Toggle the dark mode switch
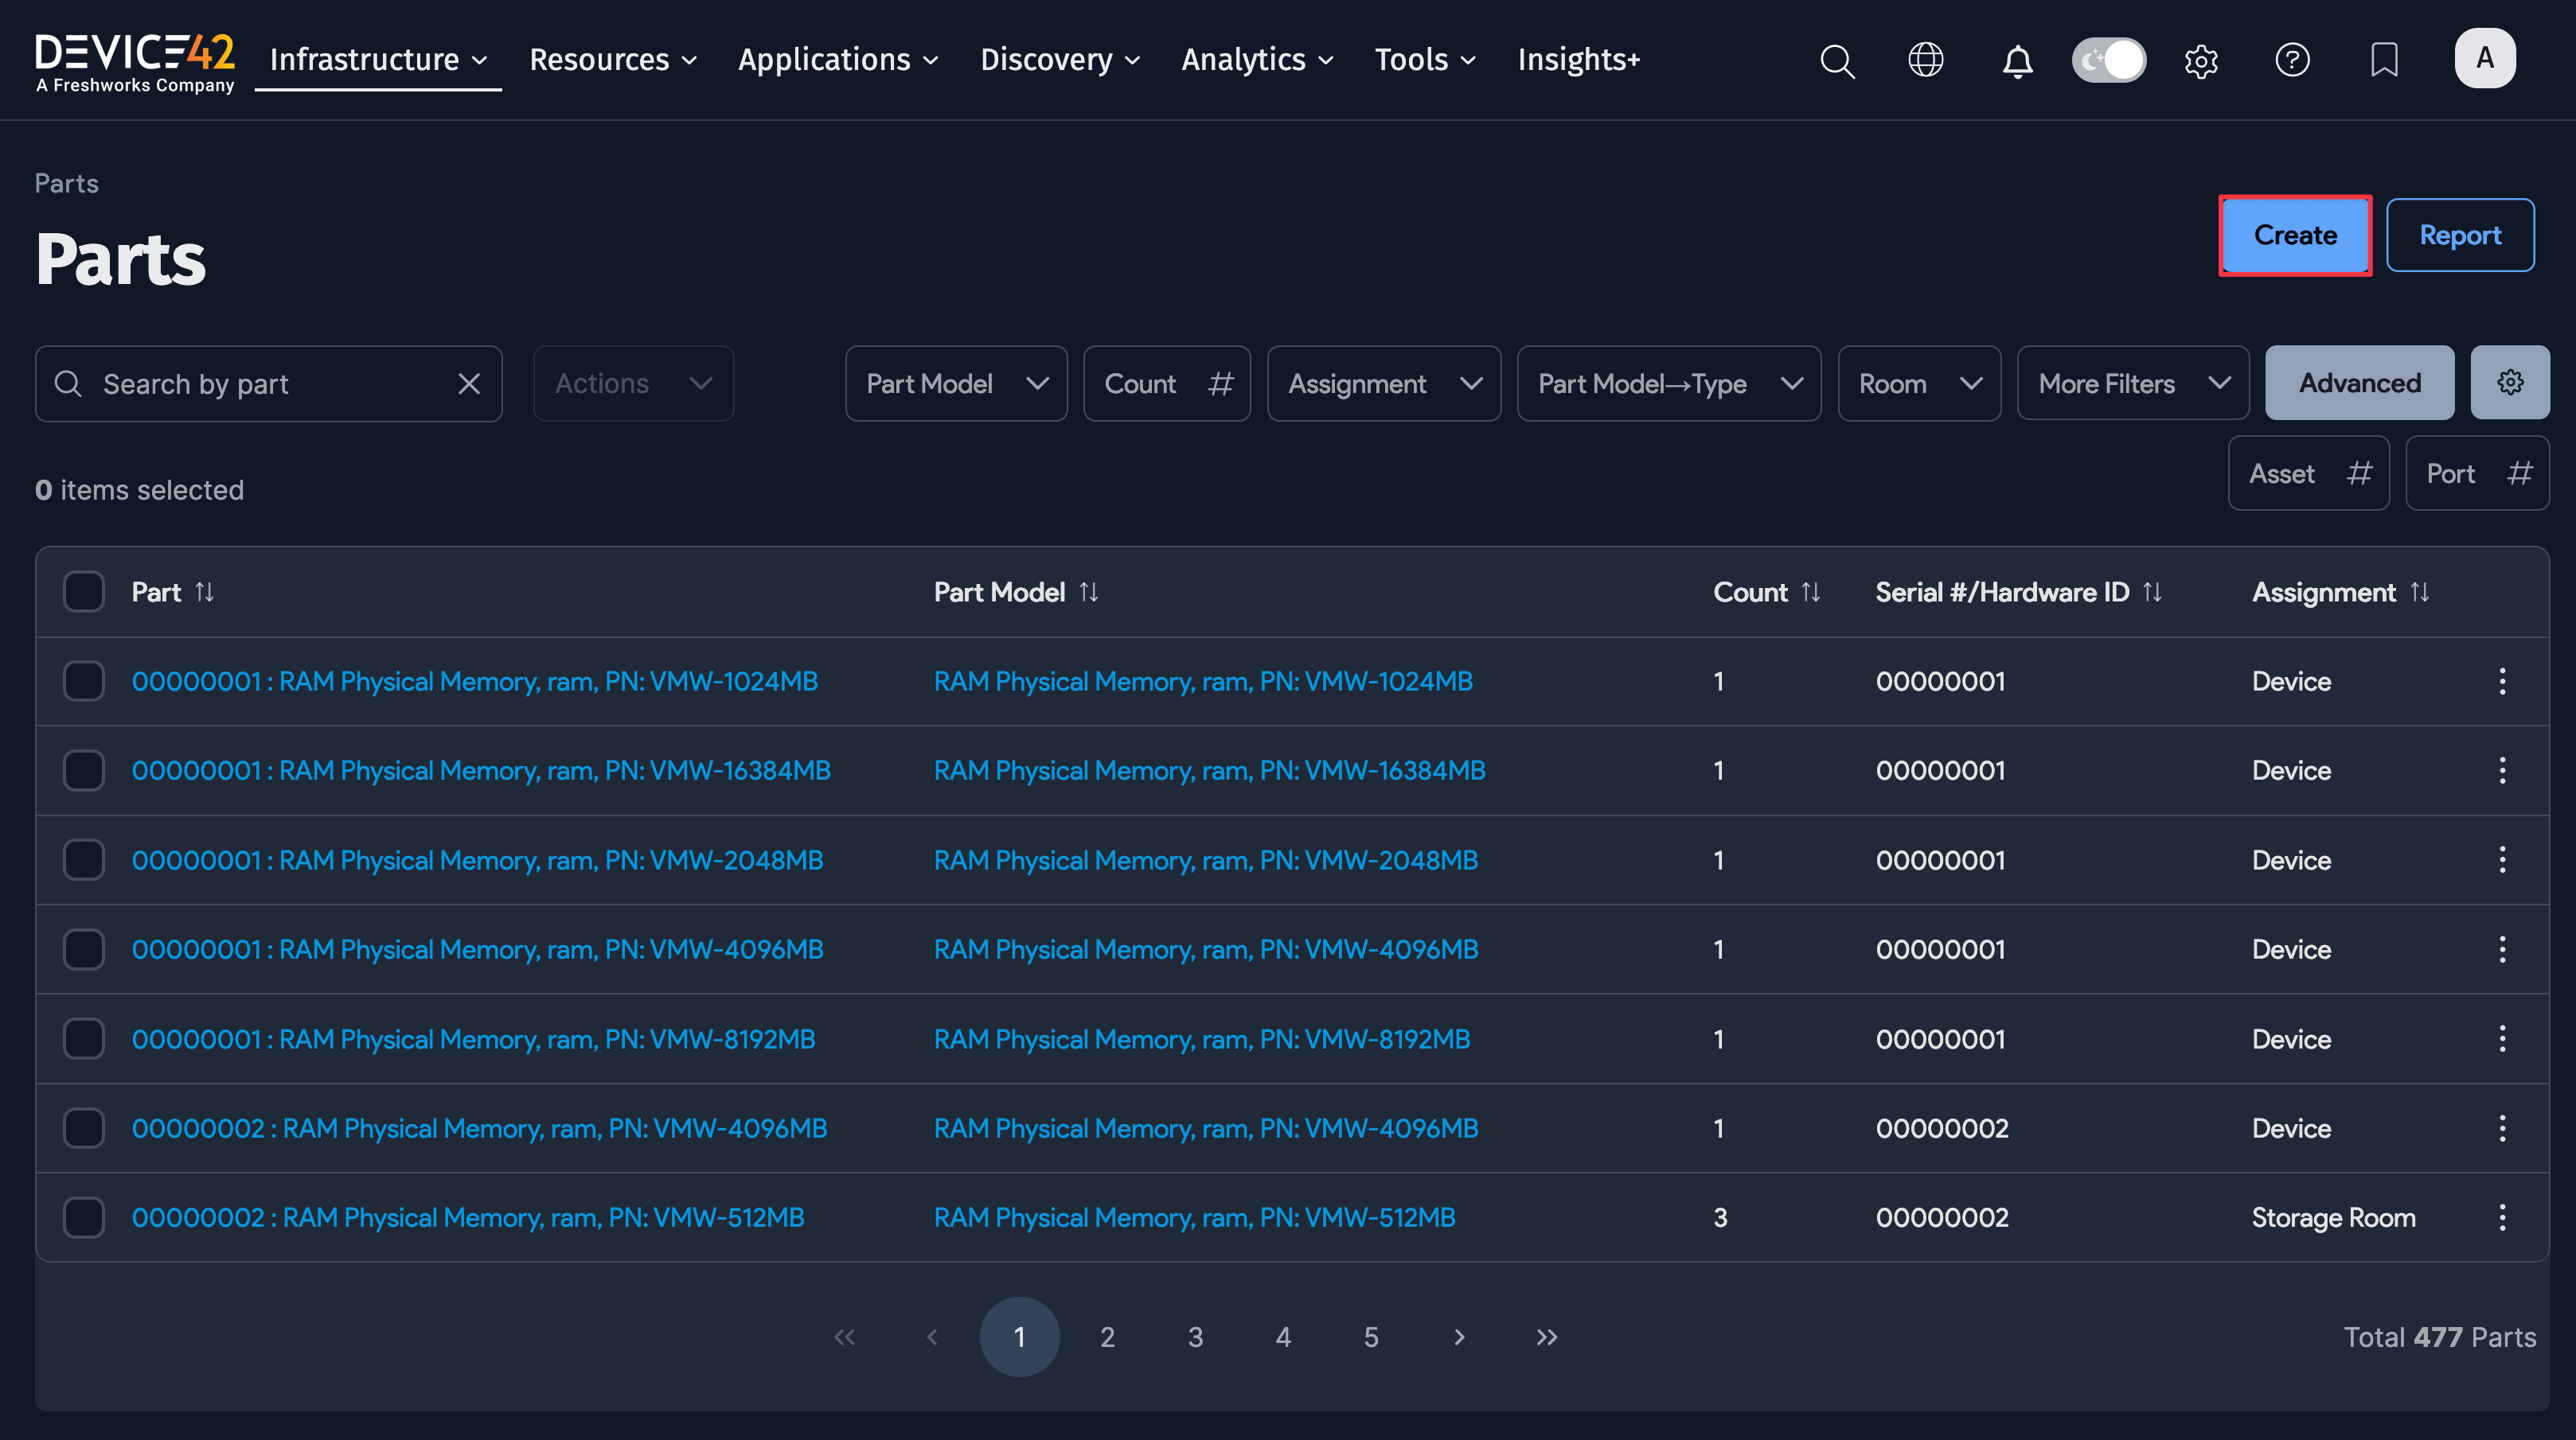 (x=2108, y=60)
